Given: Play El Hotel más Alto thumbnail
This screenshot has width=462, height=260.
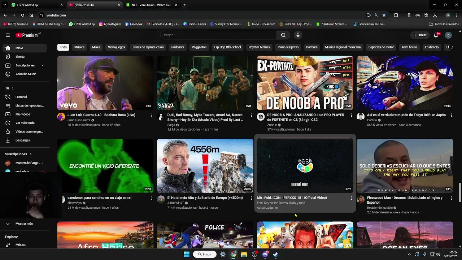Looking at the screenshot, I should click(205, 166).
